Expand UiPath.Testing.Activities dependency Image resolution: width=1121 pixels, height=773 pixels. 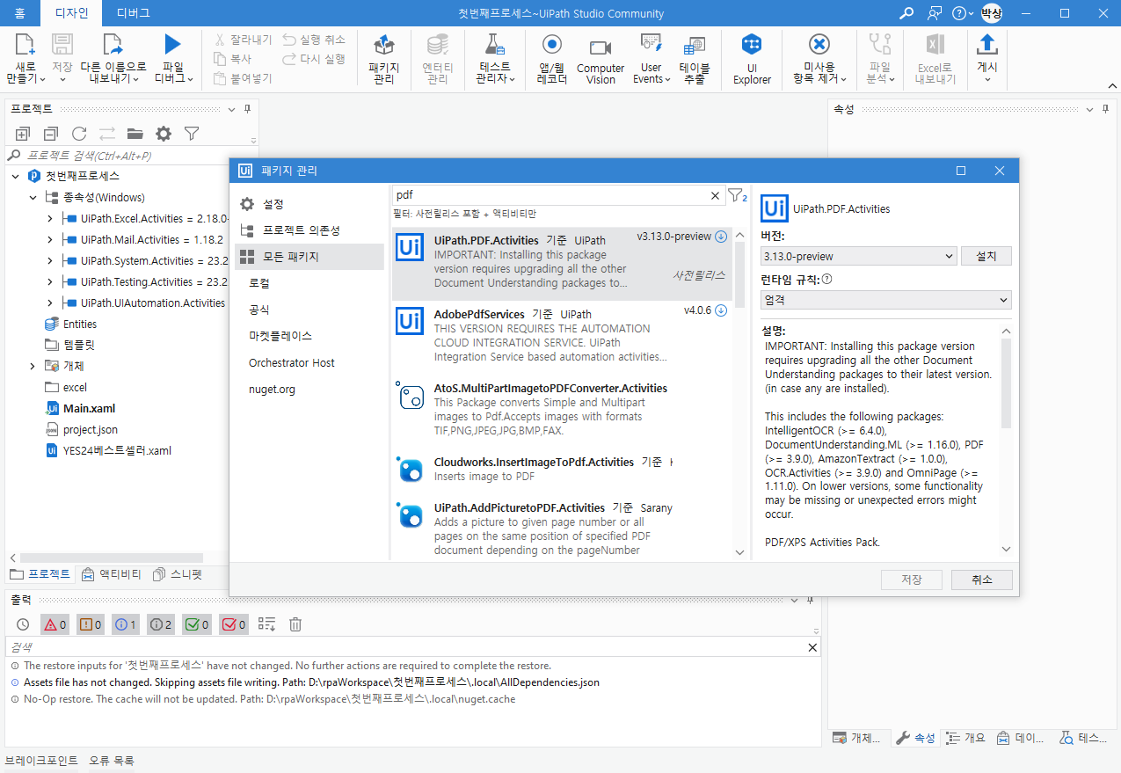click(x=50, y=281)
